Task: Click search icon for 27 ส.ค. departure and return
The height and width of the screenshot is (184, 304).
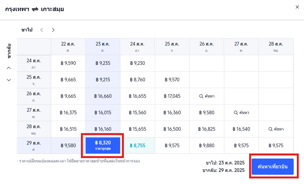Action: [236, 113]
